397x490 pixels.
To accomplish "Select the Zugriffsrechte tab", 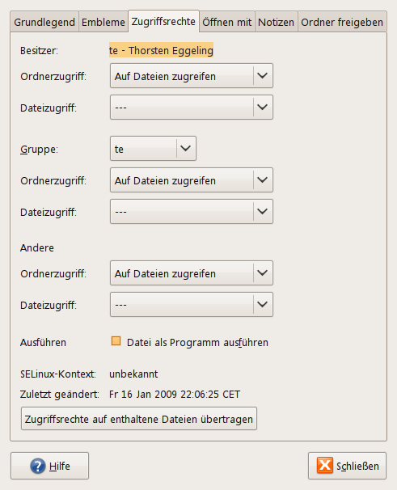I will tap(163, 21).
